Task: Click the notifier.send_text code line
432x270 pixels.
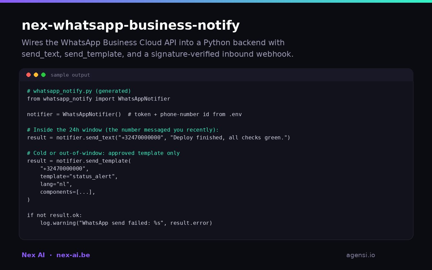Action: pos(159,138)
